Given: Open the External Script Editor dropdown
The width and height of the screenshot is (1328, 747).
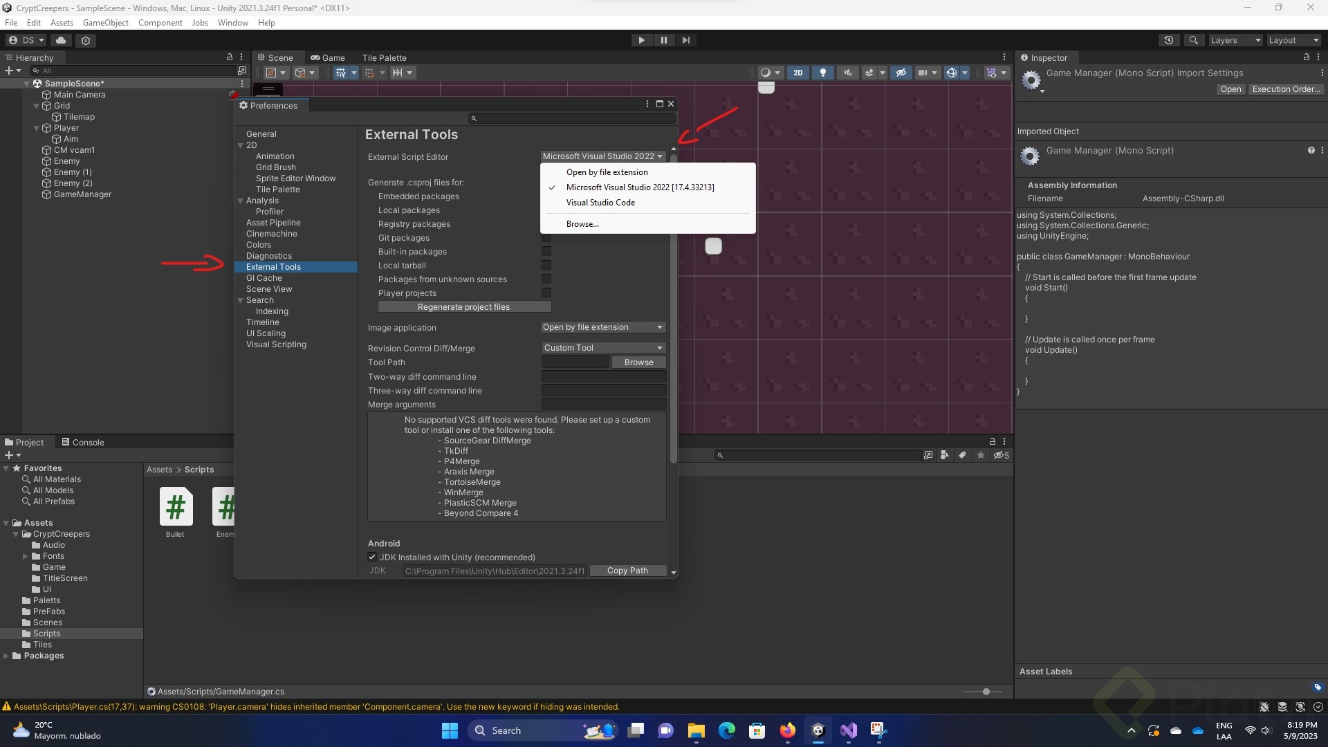Looking at the screenshot, I should [601, 156].
